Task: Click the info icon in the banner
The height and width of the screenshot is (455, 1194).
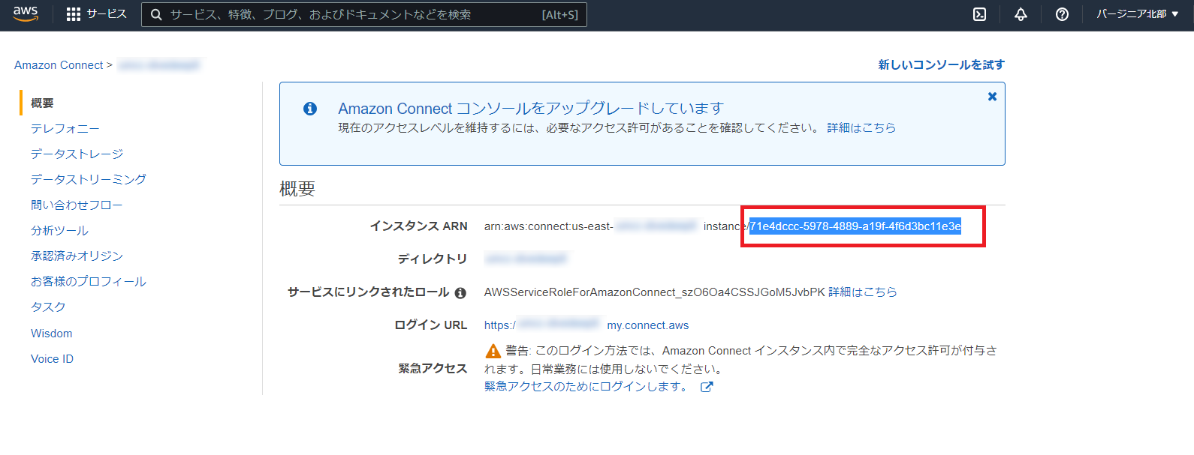Action: (310, 109)
